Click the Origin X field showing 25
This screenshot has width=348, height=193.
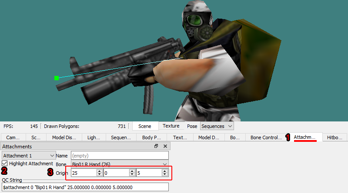[84, 173]
